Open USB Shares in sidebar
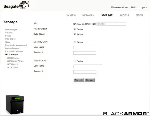The height and width of the screenshot is (116, 150). [x=10, y=39]
